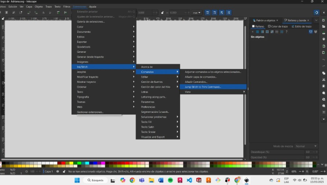
Task: Open the snapping options arrow next to magnet
Action: 324,12
